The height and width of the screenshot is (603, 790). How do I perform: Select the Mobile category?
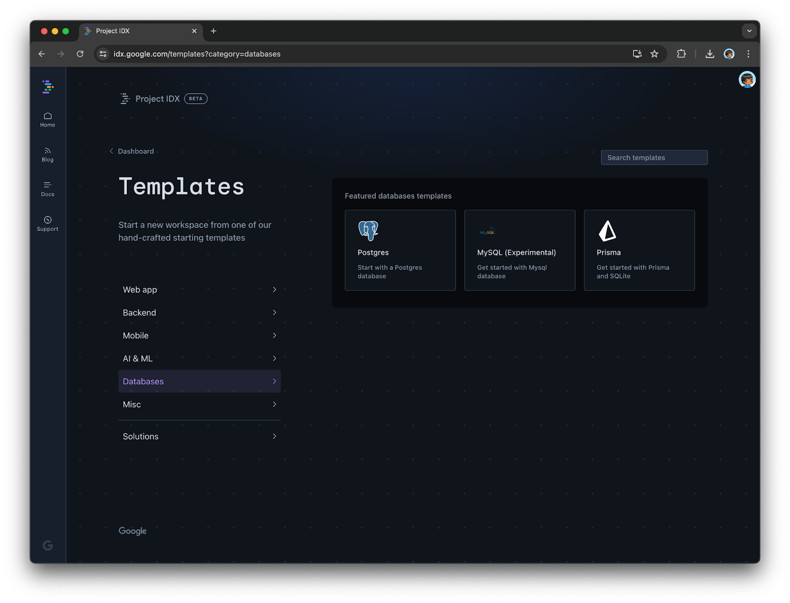(199, 336)
